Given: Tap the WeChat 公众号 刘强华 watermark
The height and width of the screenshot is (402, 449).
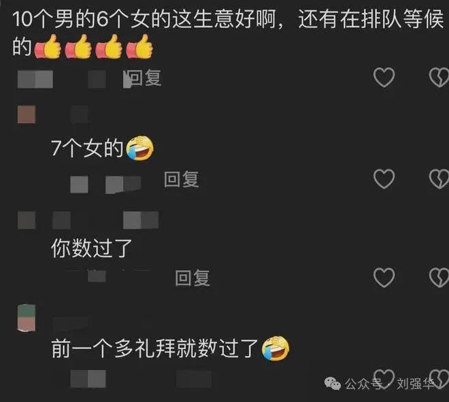Looking at the screenshot, I should (380, 384).
